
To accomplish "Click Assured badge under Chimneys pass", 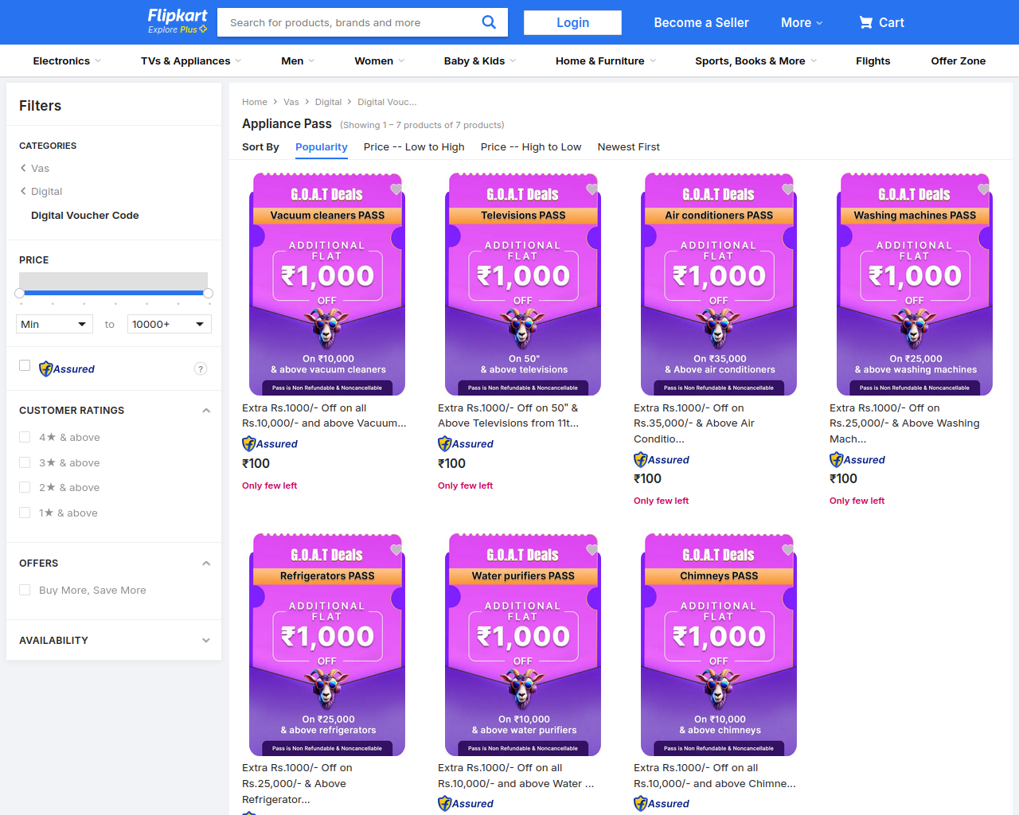I will [x=662, y=804].
